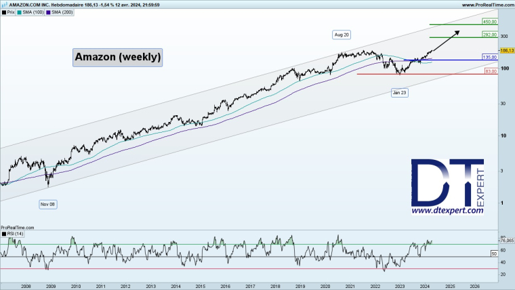Click the black projection arrow head
515x290 pixels.
click(459, 31)
